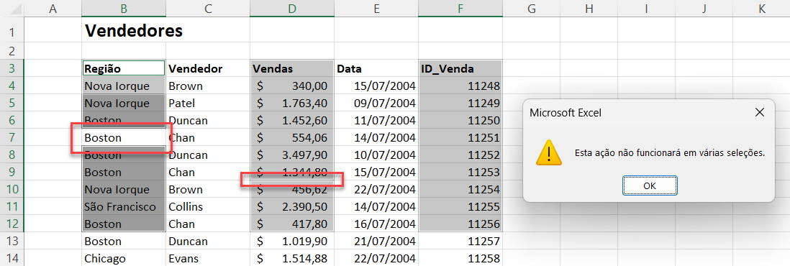This screenshot has height=266, width=790.
Task: Click the 11/07/2004 date cell
Action: (x=376, y=120)
